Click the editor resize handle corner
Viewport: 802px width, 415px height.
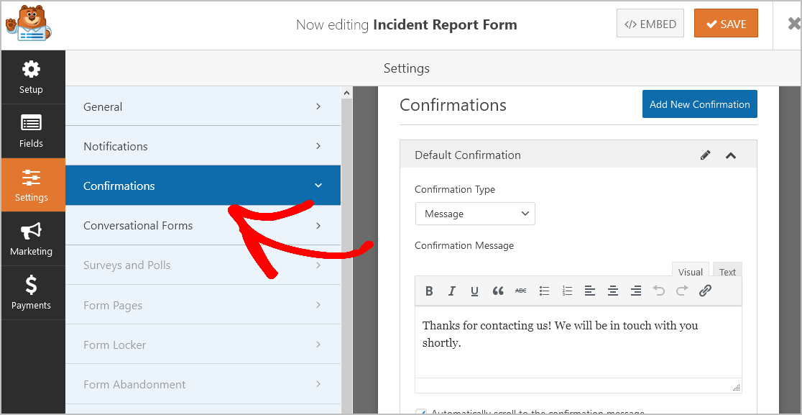(736, 387)
